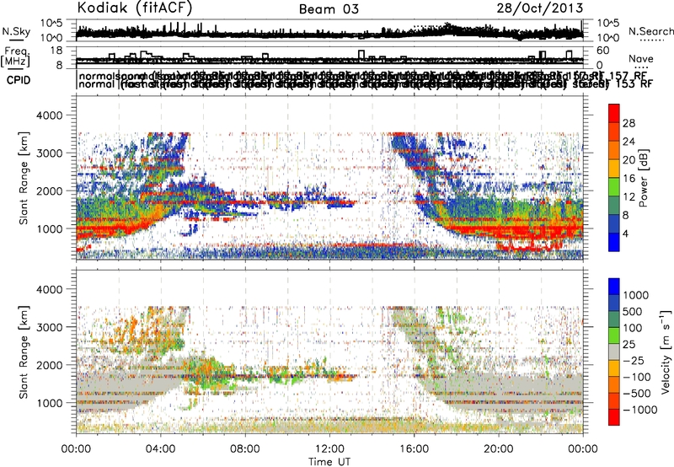Click "Slant Range [km]" label of power panel
Viewport: 674px width, 467px height.
tap(24, 178)
